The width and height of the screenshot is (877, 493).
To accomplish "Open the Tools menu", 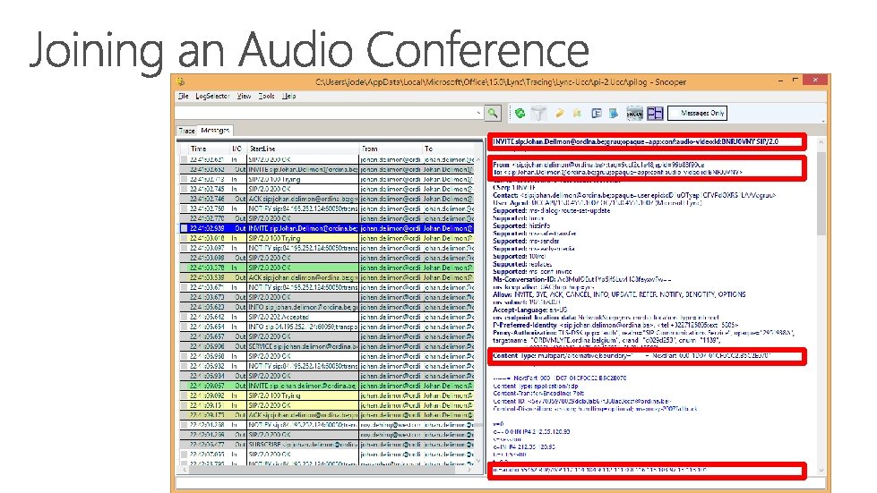I will [x=266, y=96].
